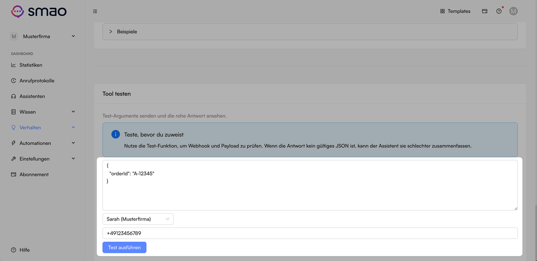Open the Musterfirma workspace switcher
Viewport: 537px width, 261px height.
pos(42,36)
